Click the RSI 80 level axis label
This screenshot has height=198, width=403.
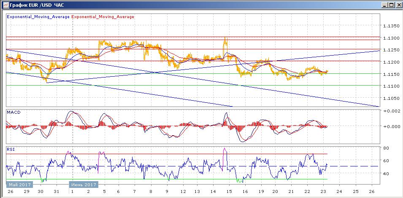coord(386,148)
